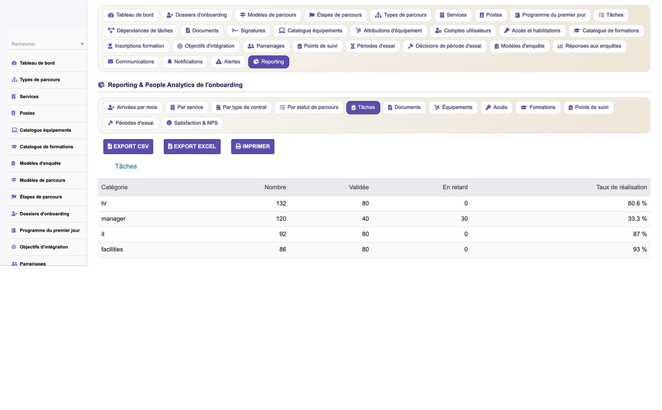The height and width of the screenshot is (410, 662).
Task: Click the Catégorie column header
Action: (x=115, y=187)
